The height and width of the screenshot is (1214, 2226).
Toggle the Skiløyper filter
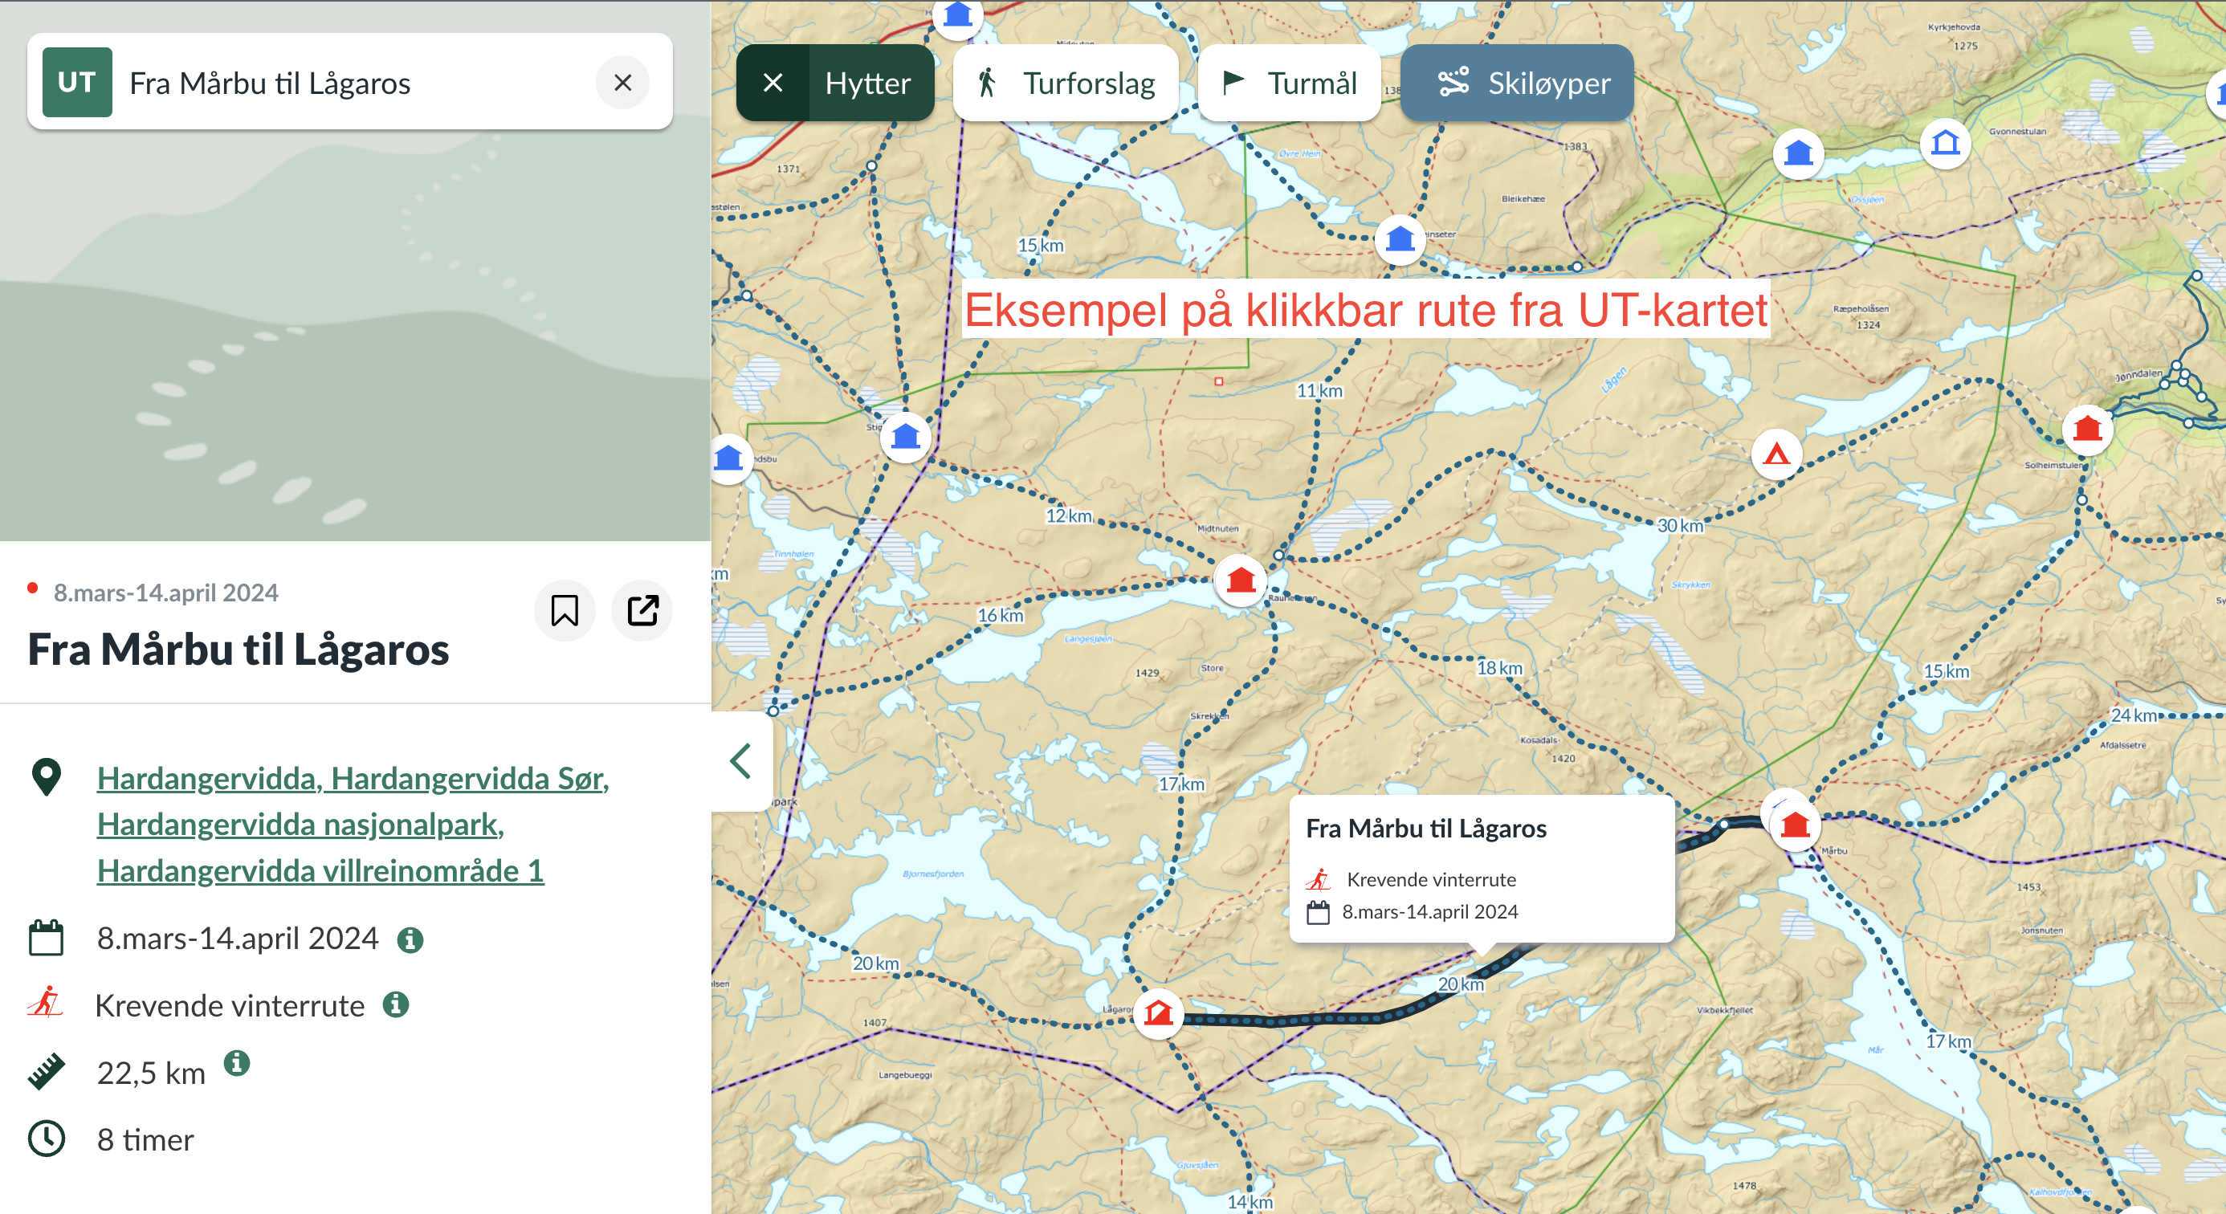[x=1517, y=83]
